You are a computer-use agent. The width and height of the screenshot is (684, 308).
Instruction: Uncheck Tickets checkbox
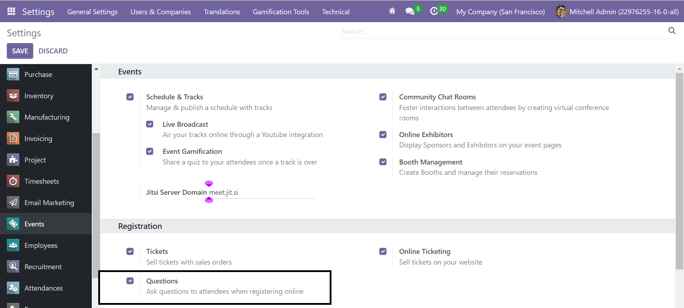click(130, 251)
